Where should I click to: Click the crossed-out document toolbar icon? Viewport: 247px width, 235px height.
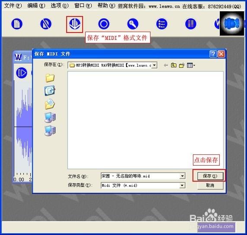click(x=46, y=24)
